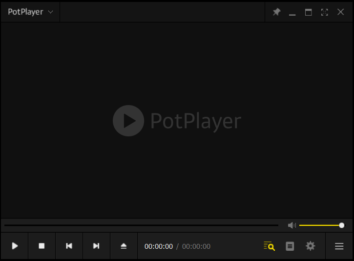Image resolution: width=354 pixels, height=261 pixels.
Task: Enter fullscreen mode with the expand icon
Action: (324, 12)
